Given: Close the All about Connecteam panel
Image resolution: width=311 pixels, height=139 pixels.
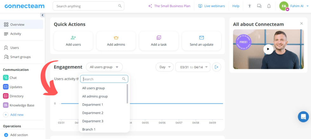Looking at the screenshot, I should click(x=301, y=23).
